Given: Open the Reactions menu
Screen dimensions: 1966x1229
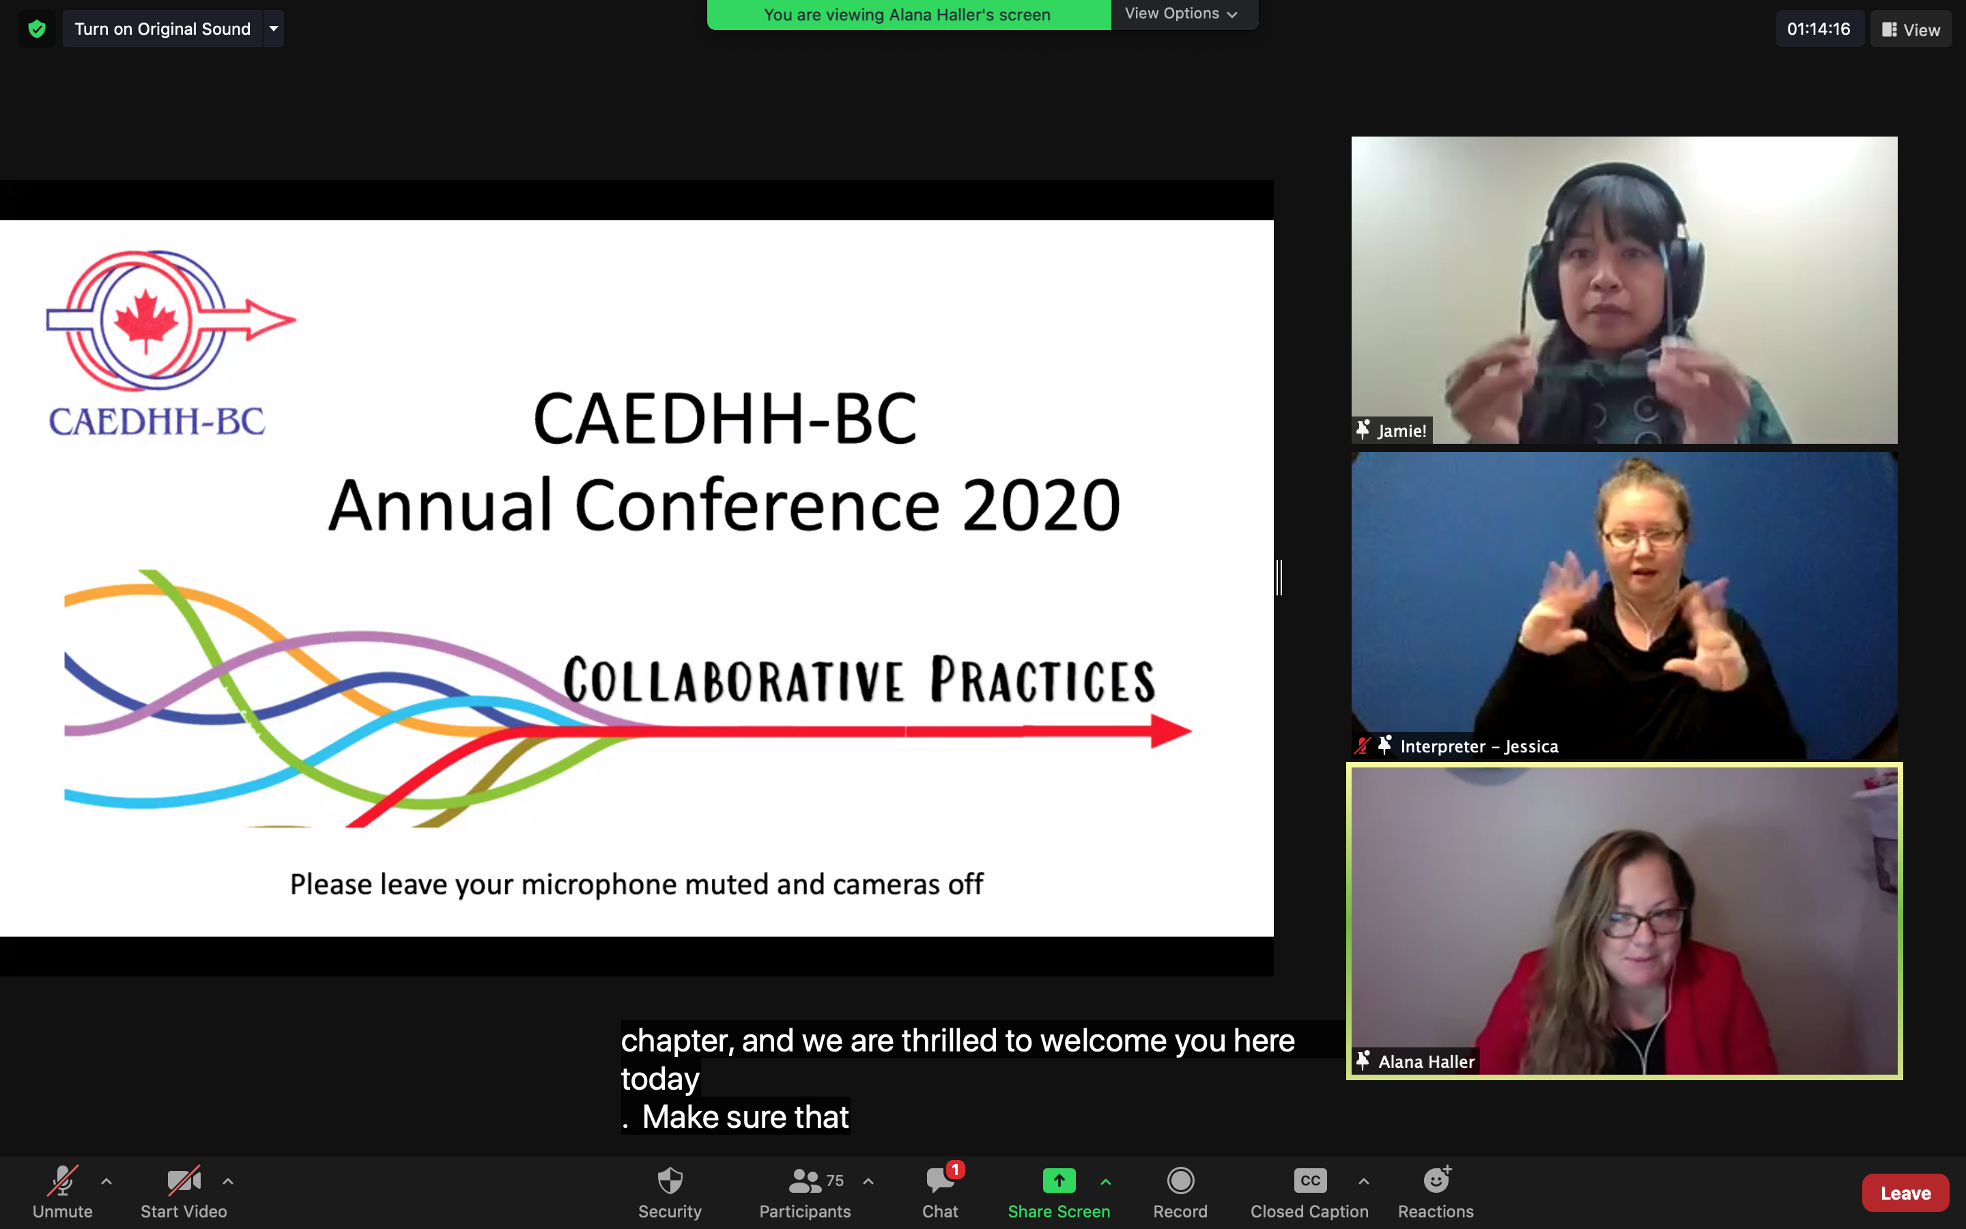Looking at the screenshot, I should [1436, 1191].
